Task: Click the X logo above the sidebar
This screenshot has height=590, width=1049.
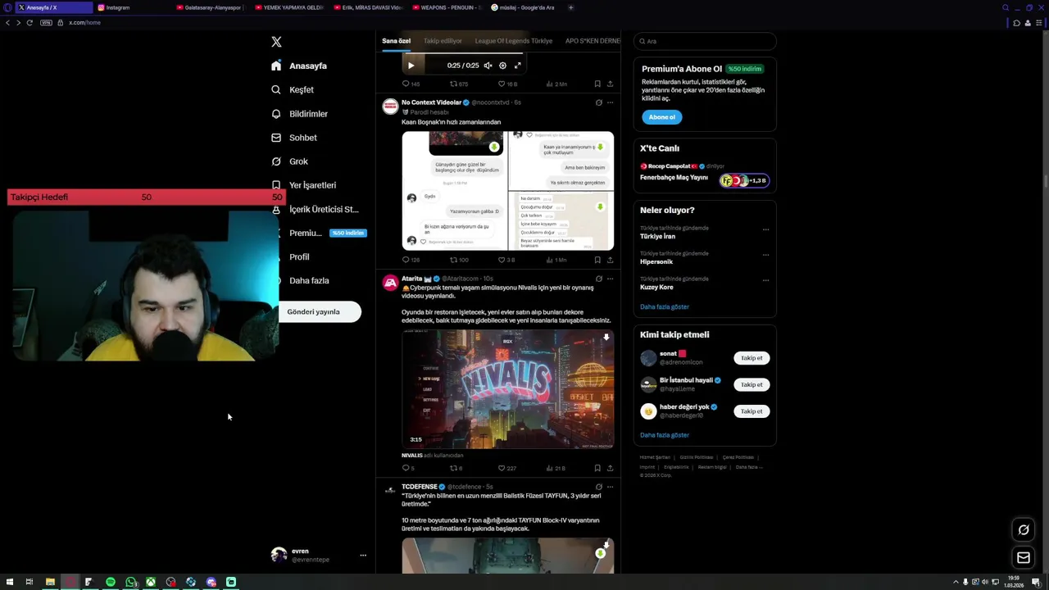Action: 276,42
